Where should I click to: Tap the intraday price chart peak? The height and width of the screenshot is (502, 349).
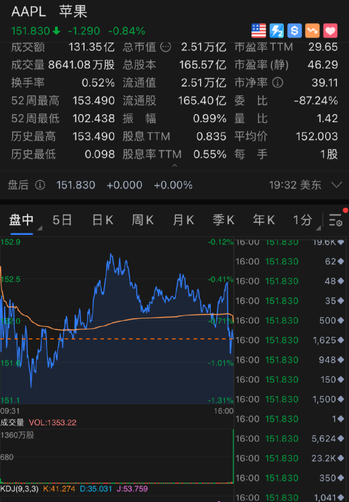click(111, 256)
